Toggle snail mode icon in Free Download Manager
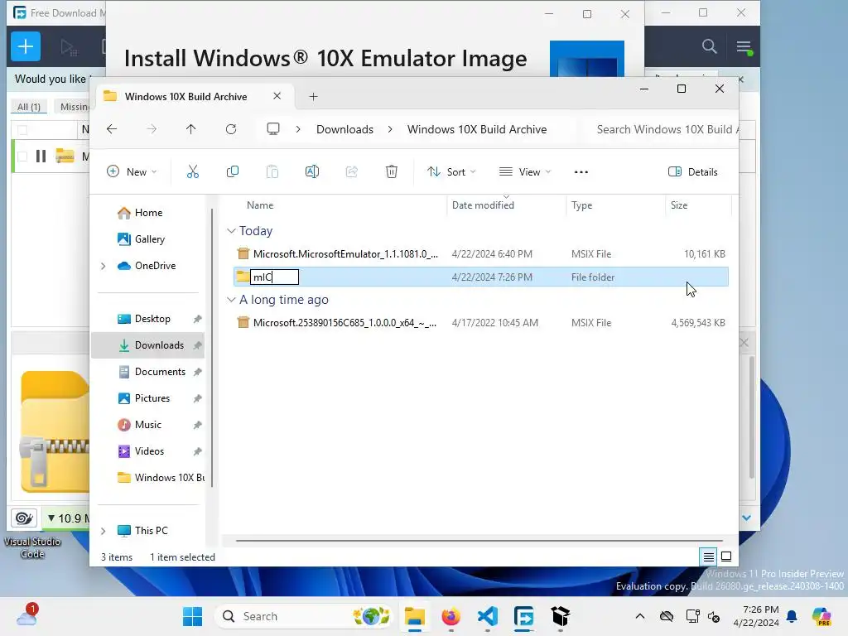This screenshot has width=848, height=636. (24, 518)
